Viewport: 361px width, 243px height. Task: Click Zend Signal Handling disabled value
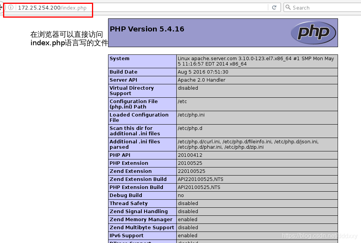[x=188, y=212]
